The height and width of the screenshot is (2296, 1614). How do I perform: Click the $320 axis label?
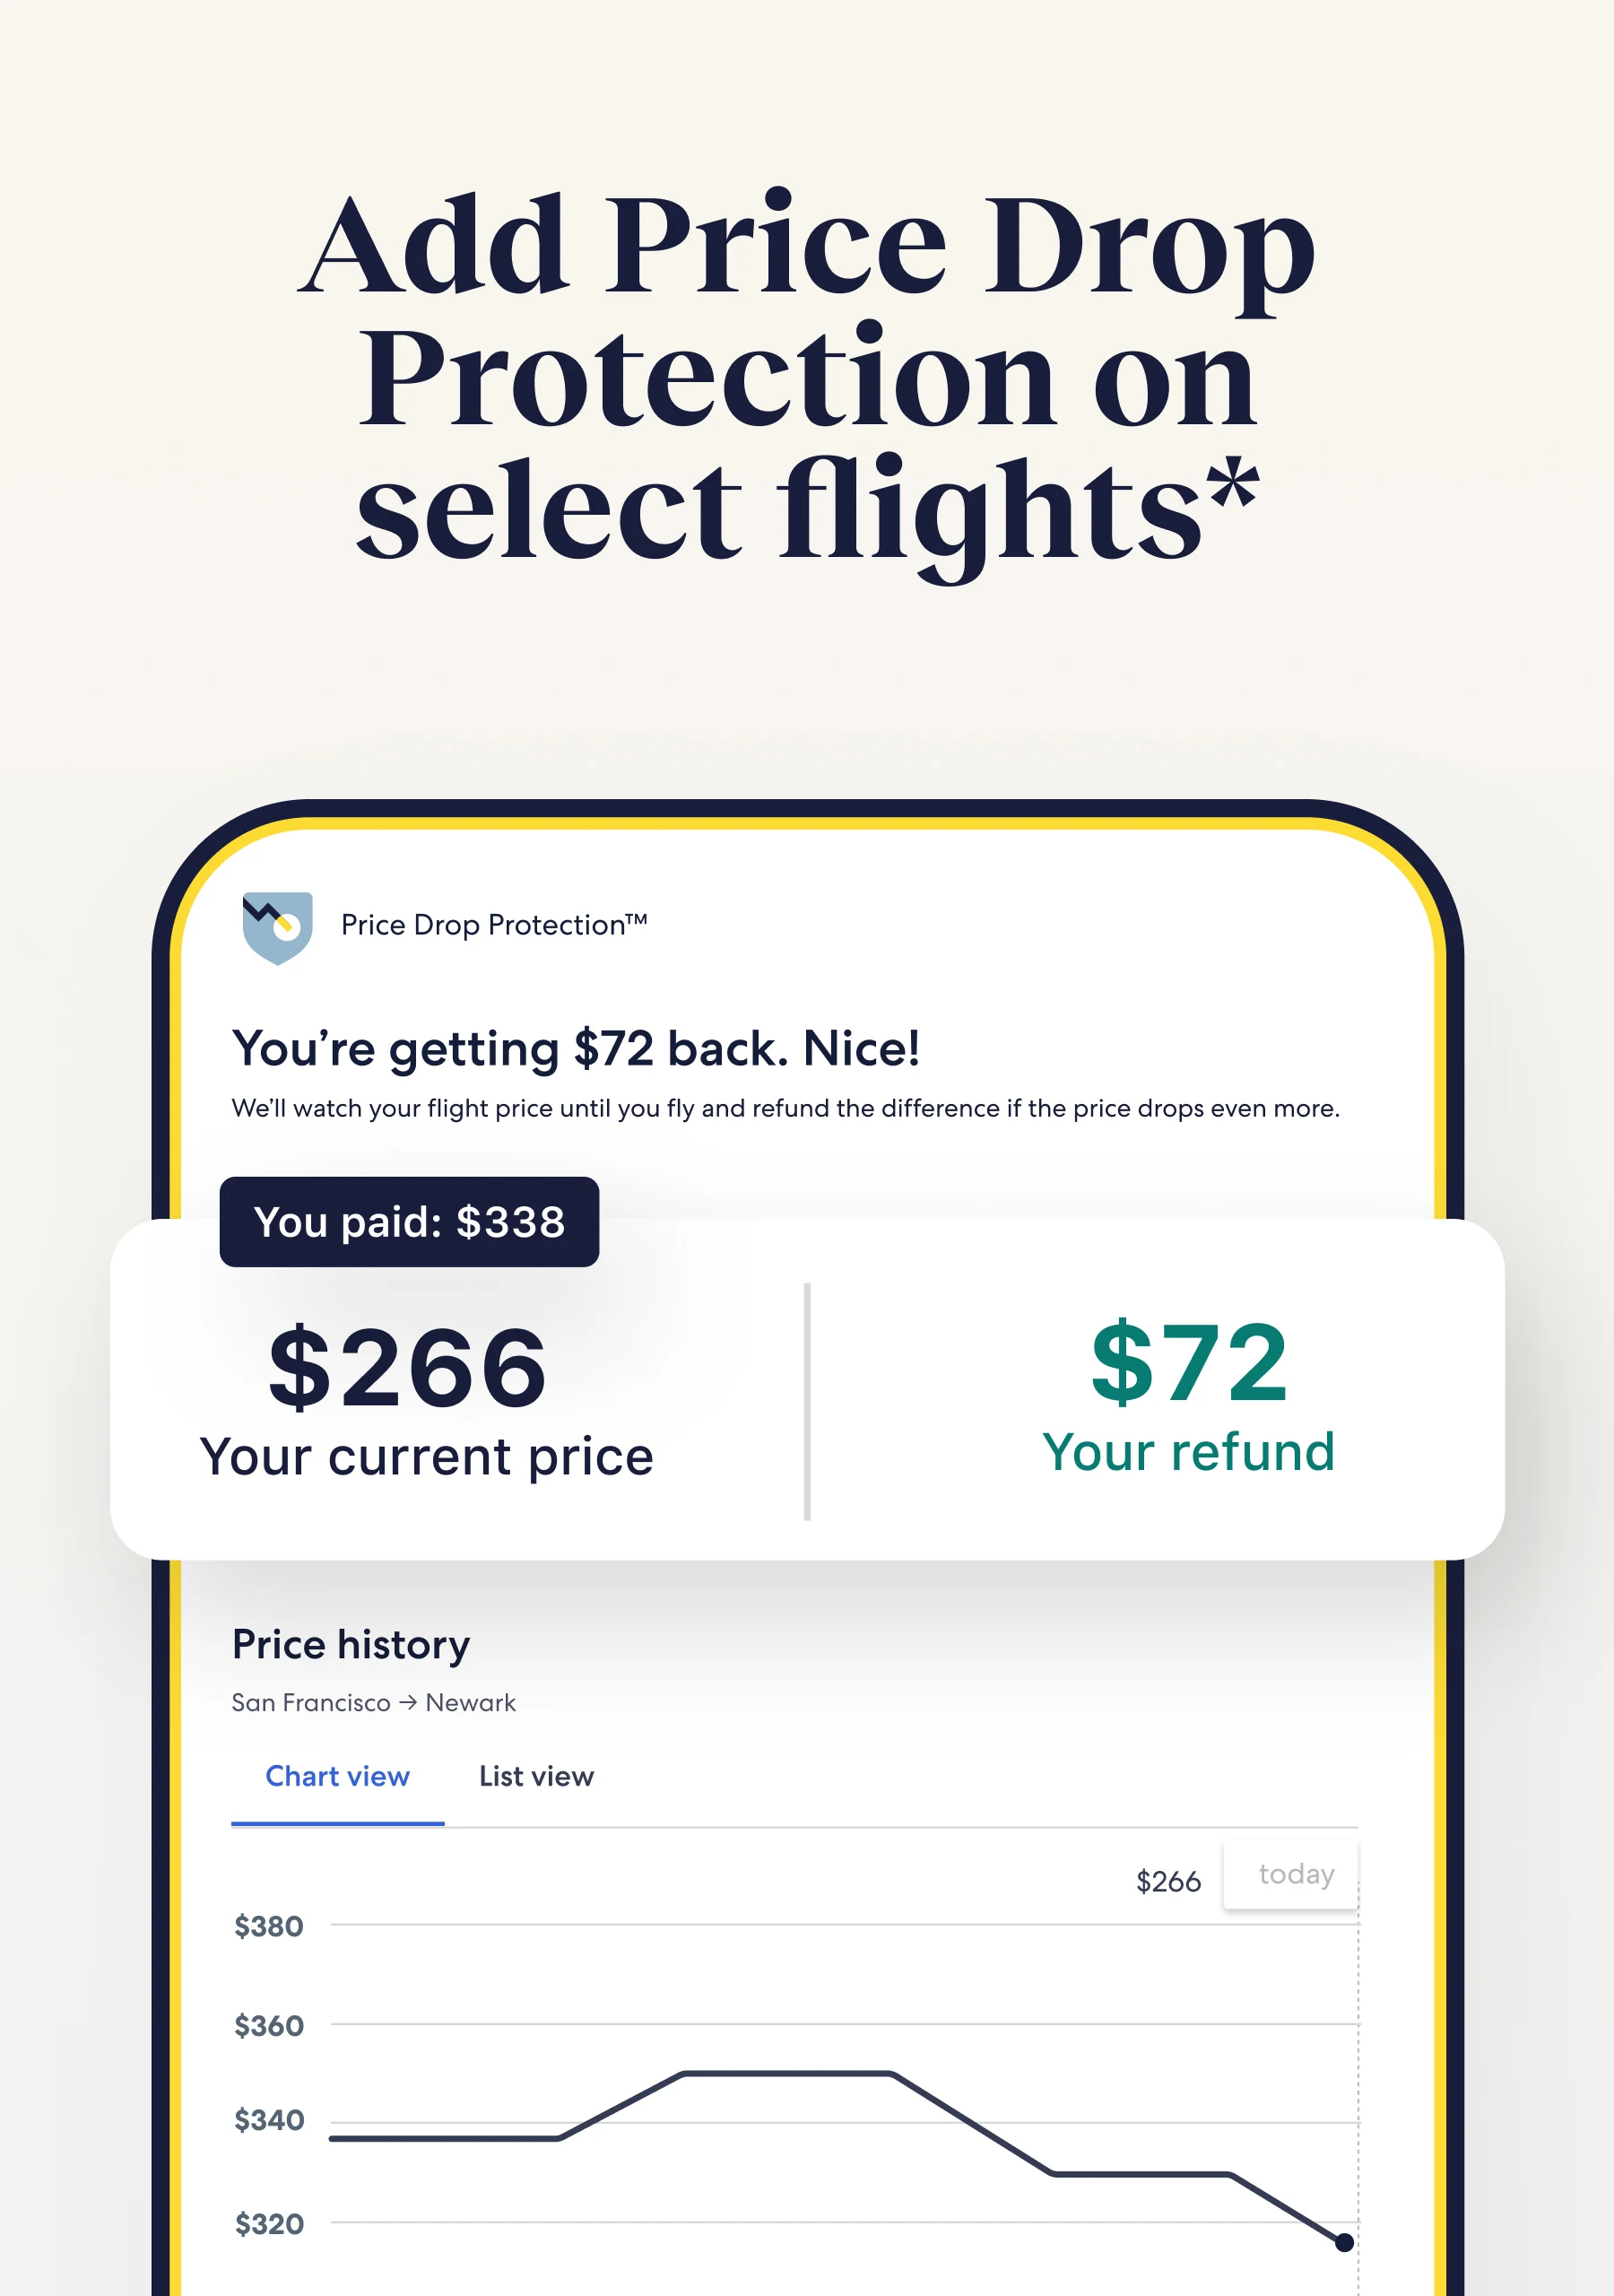coord(269,2224)
